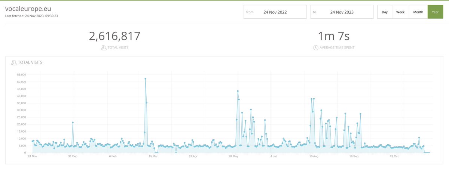Click the 20,000 y-axis label
The height and width of the screenshot is (170, 449).
coord(21,124)
